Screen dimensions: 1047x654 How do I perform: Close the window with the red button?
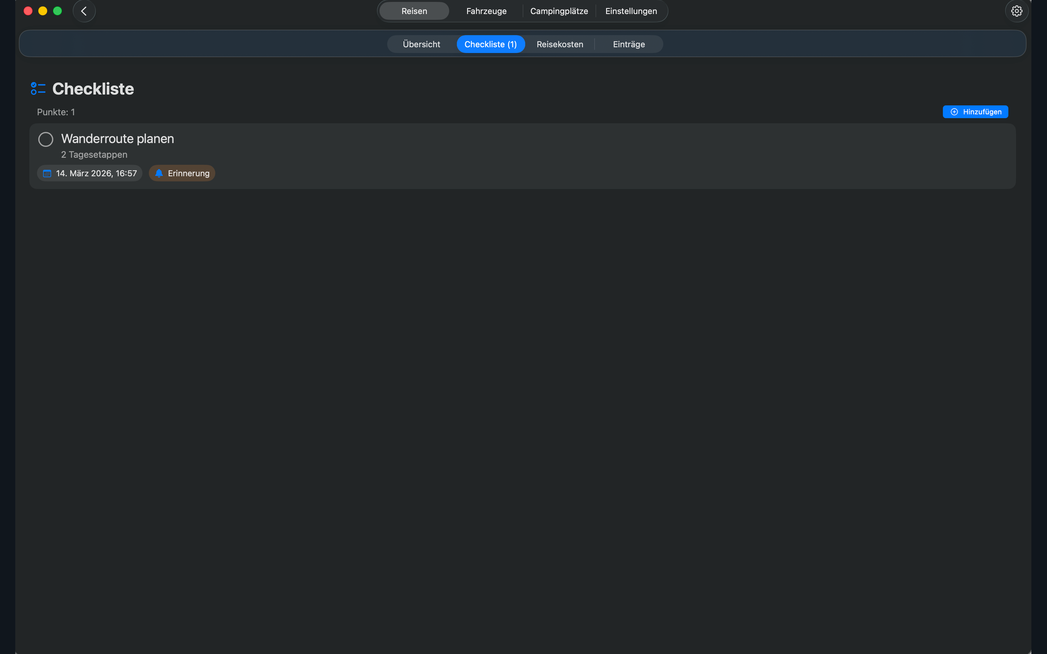click(x=28, y=11)
